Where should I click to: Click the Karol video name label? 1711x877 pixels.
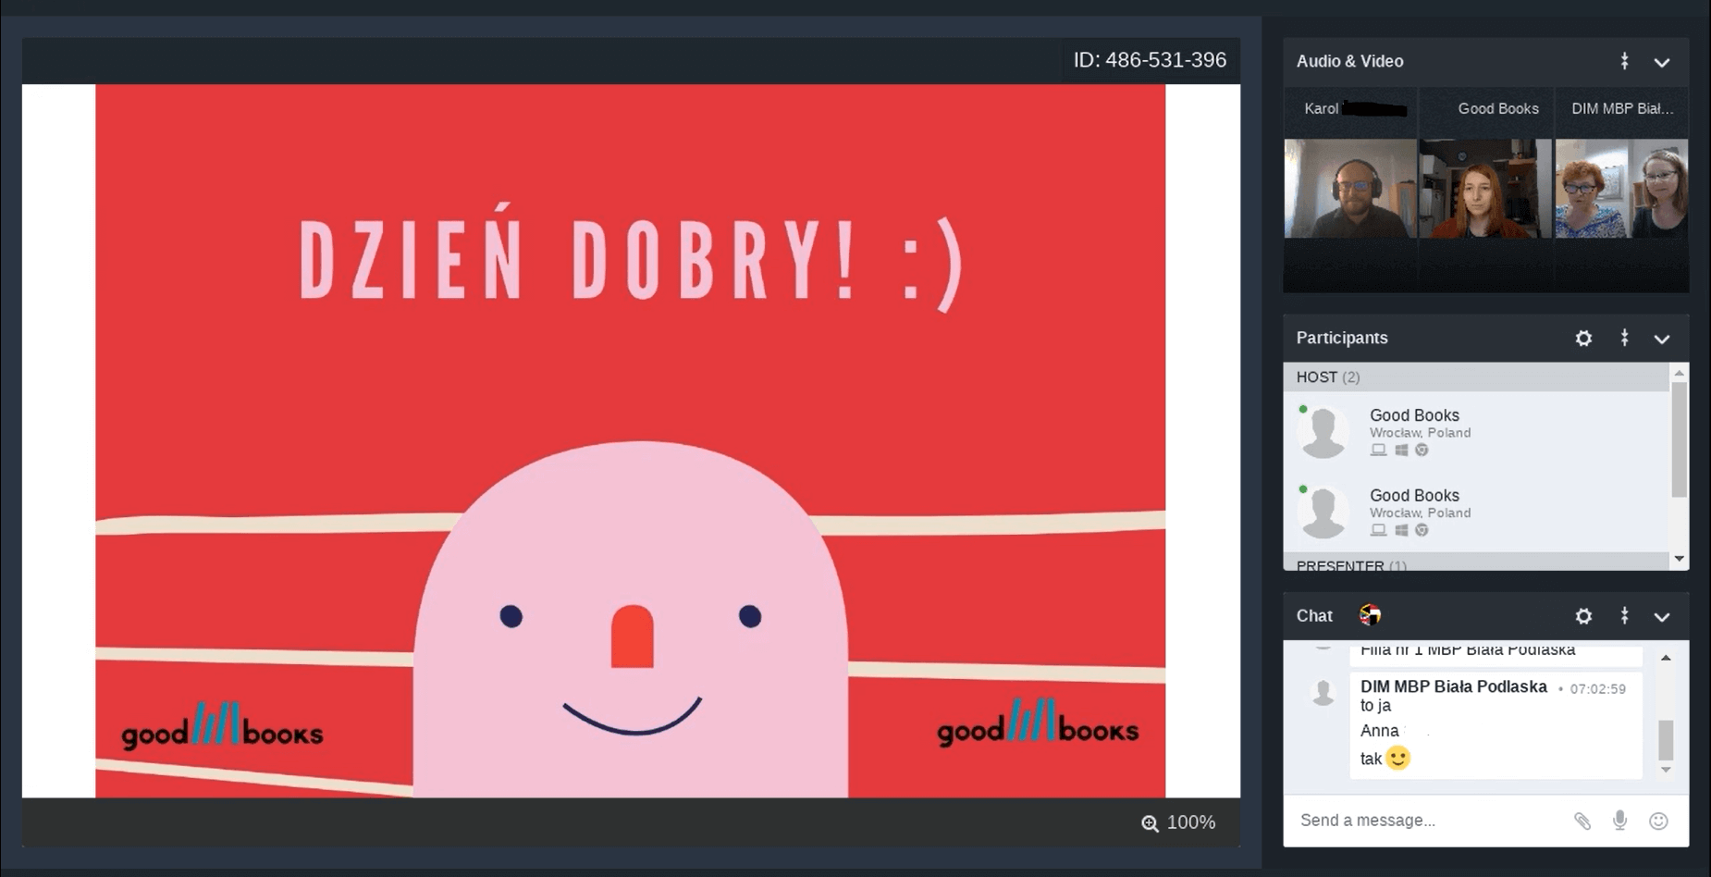point(1321,109)
